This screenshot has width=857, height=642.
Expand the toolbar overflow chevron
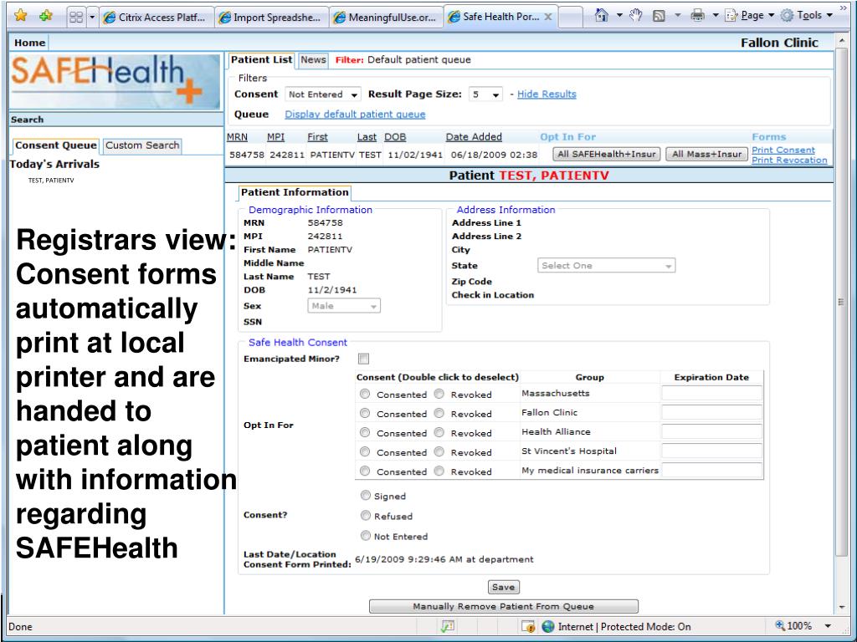[x=844, y=8]
